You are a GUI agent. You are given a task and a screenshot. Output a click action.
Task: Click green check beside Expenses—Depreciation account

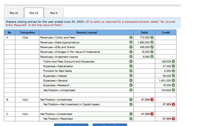(131, 66)
